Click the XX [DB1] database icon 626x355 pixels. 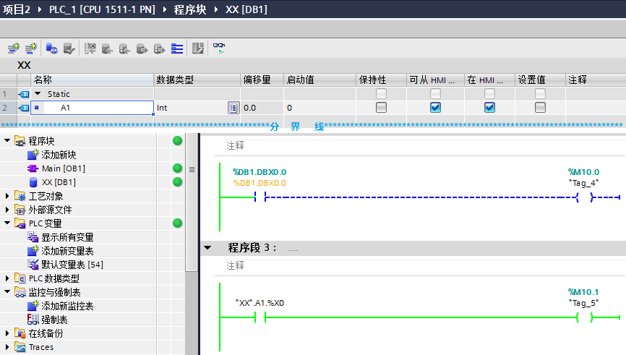[x=33, y=182]
